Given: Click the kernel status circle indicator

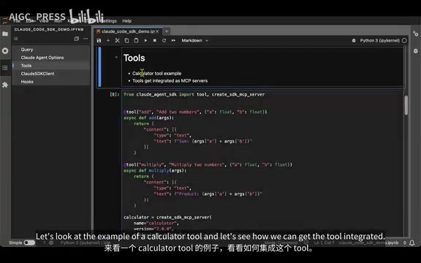Looking at the screenshot, I should click(404, 40).
